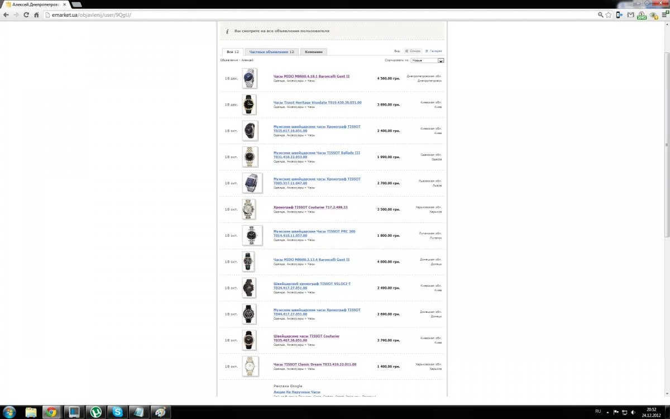Open a new browser tab

pyautogui.click(x=77, y=4)
